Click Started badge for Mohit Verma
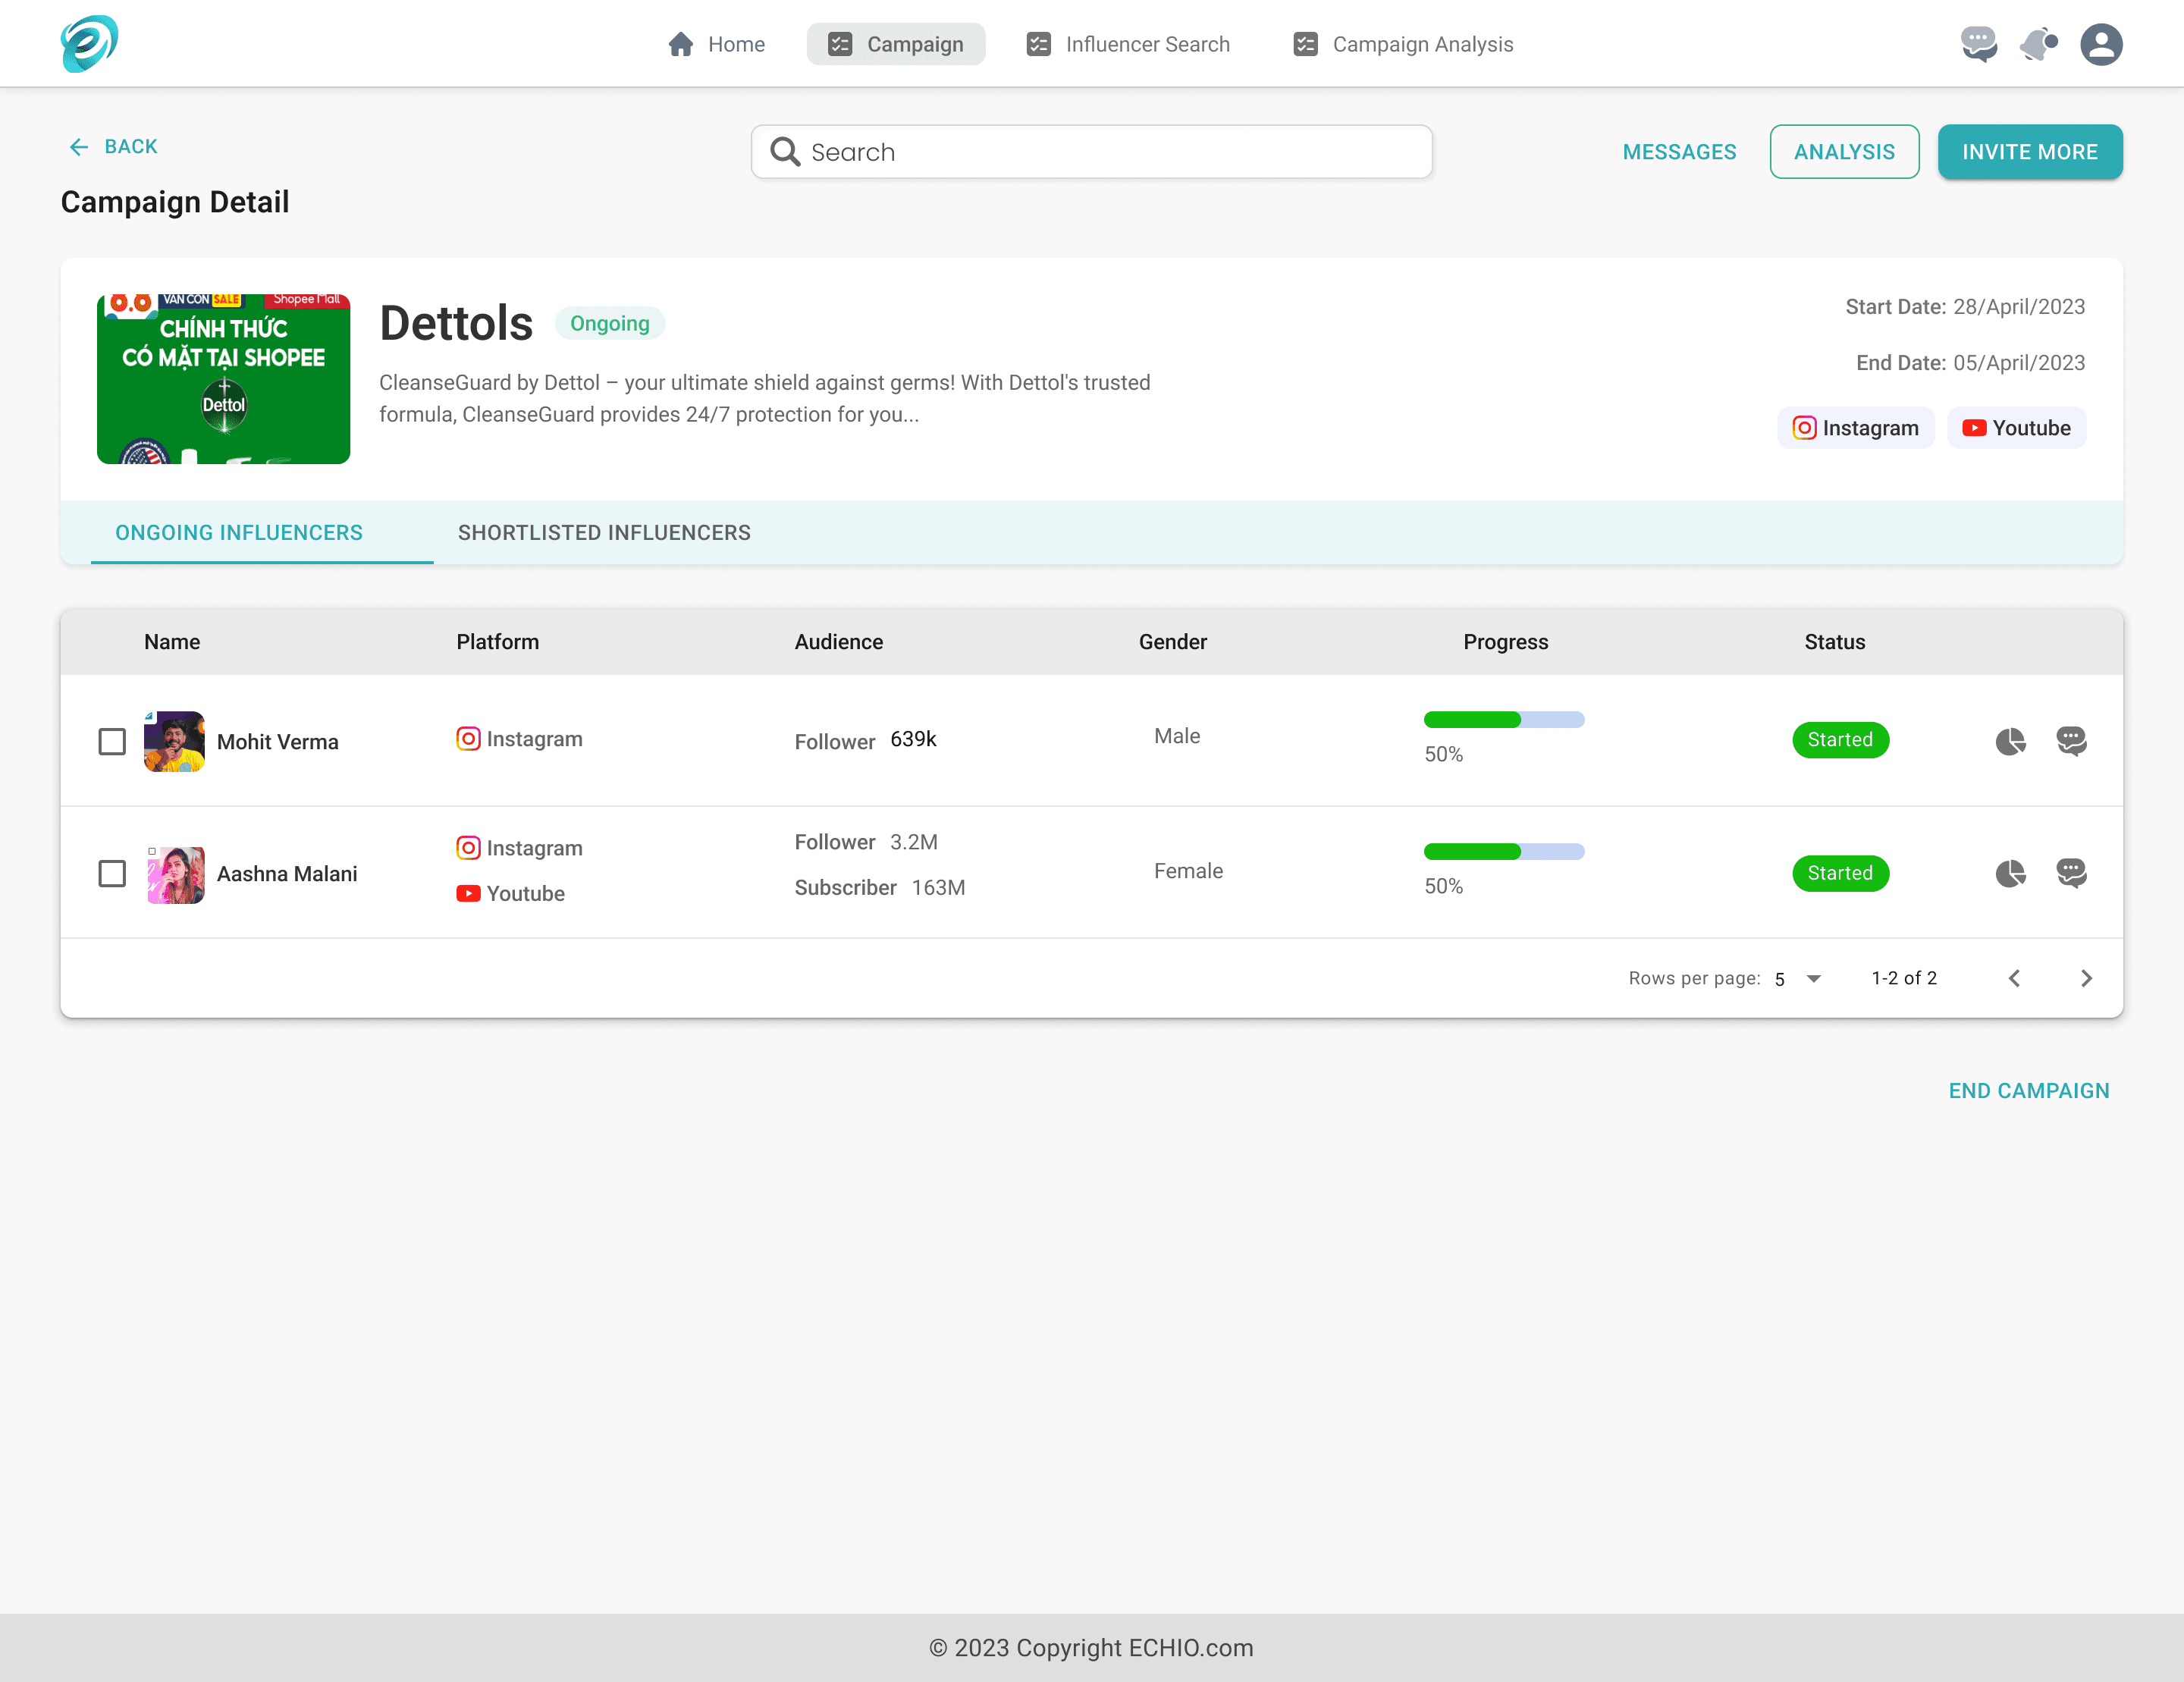Screen dimensions: 2184x1682 click(x=1840, y=740)
